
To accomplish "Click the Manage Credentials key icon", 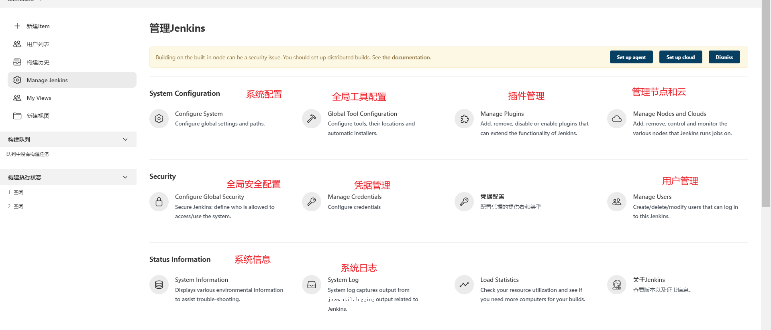I will pos(312,202).
